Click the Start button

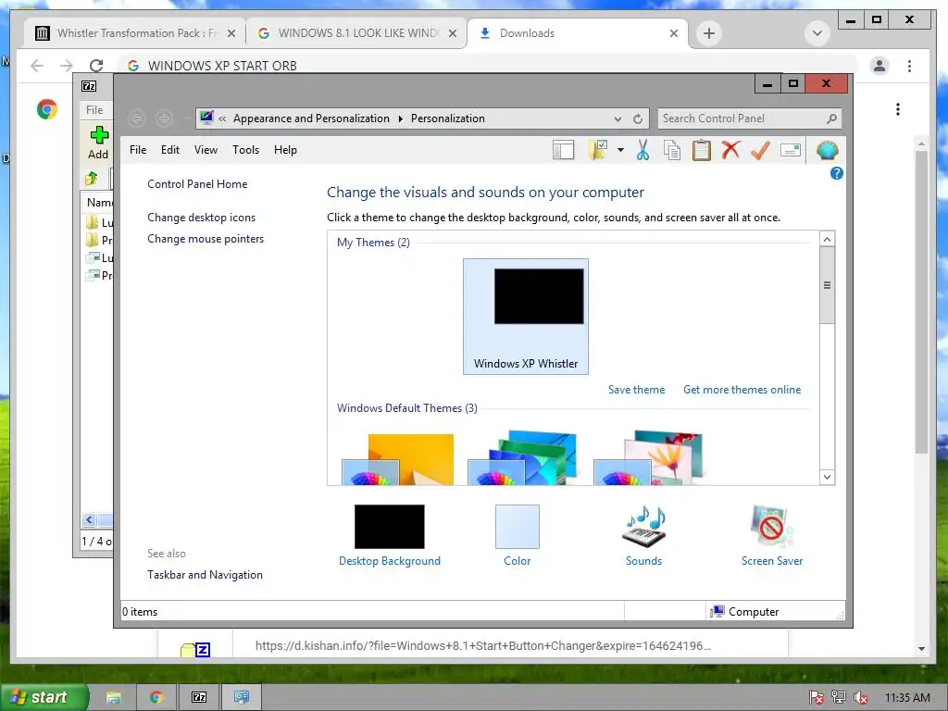click(x=44, y=697)
